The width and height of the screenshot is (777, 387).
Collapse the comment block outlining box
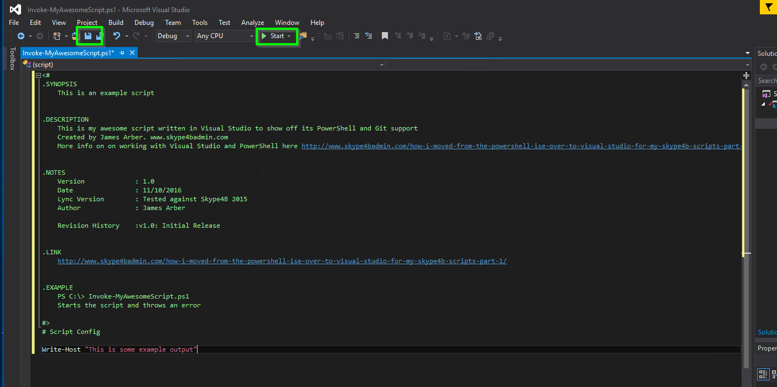[x=38, y=75]
